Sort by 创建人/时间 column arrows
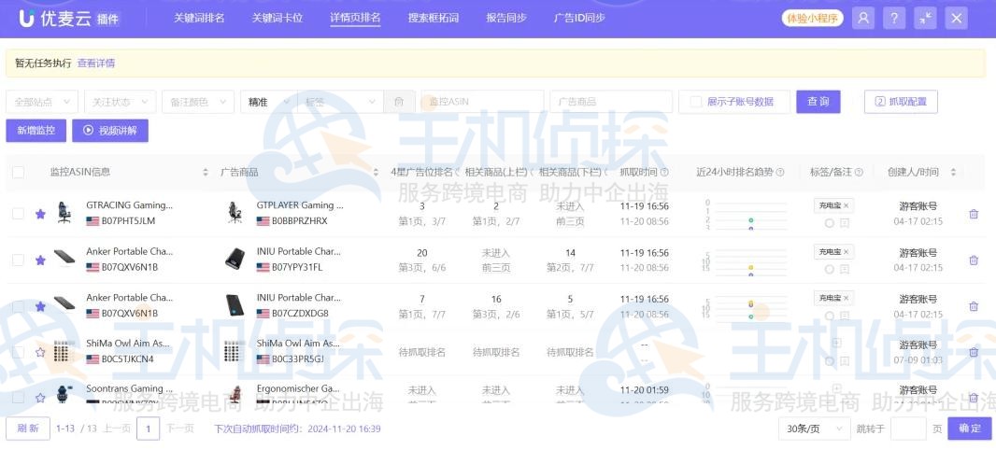 click(953, 172)
